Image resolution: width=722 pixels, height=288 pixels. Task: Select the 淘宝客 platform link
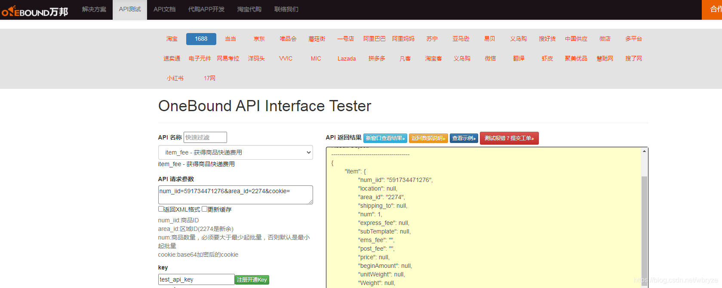click(x=434, y=58)
